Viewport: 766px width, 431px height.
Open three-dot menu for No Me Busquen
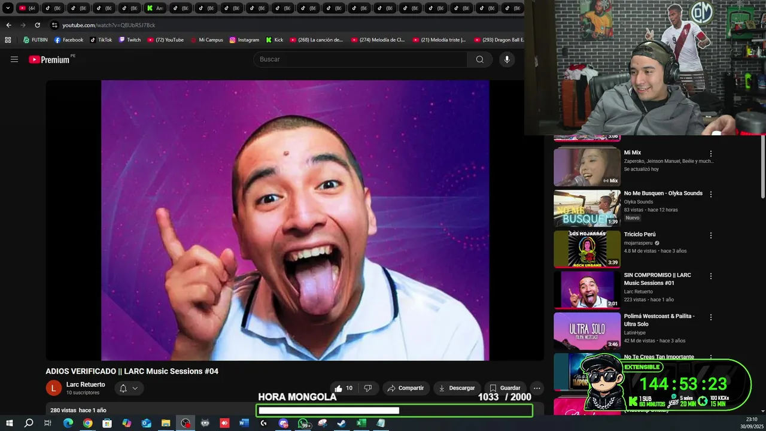click(x=711, y=194)
